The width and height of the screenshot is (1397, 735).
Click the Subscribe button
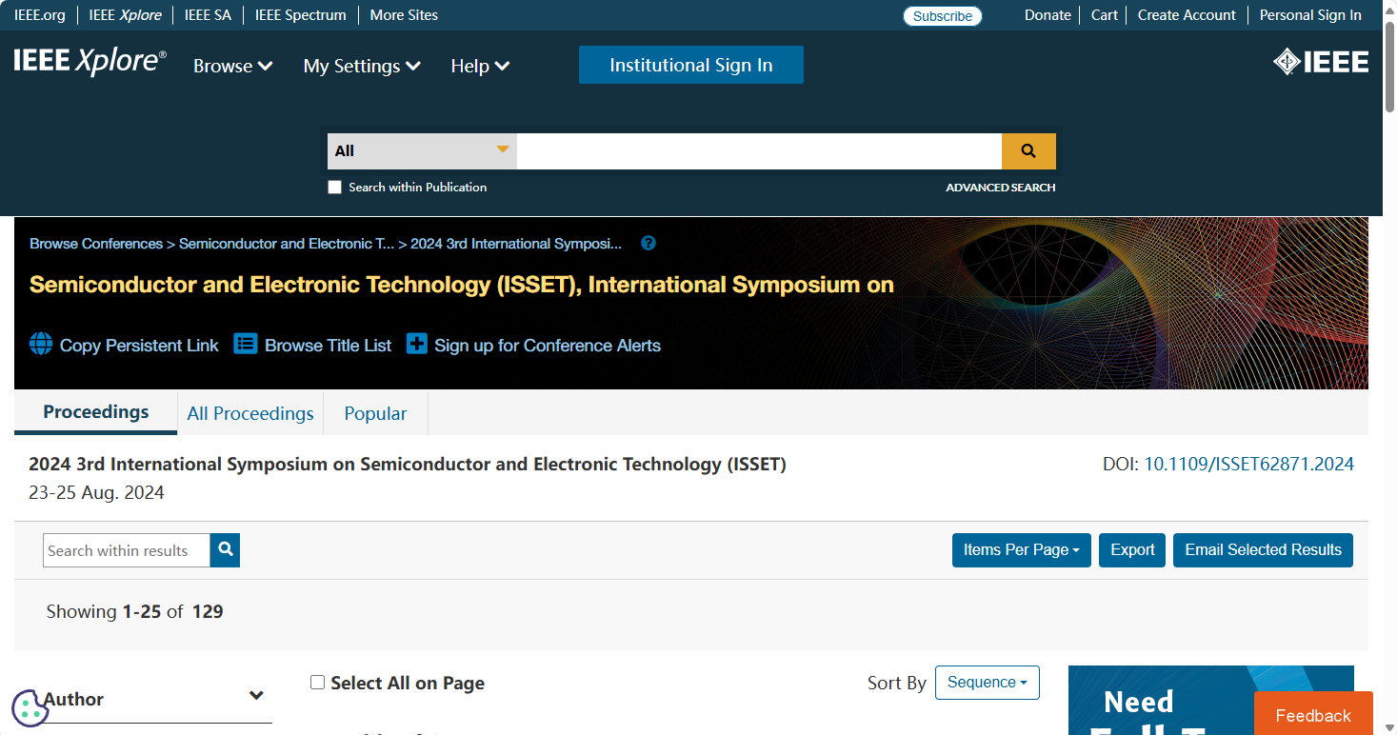943,16
